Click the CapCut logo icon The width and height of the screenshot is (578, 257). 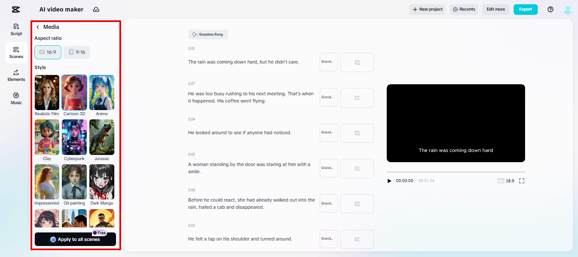pyautogui.click(x=16, y=9)
